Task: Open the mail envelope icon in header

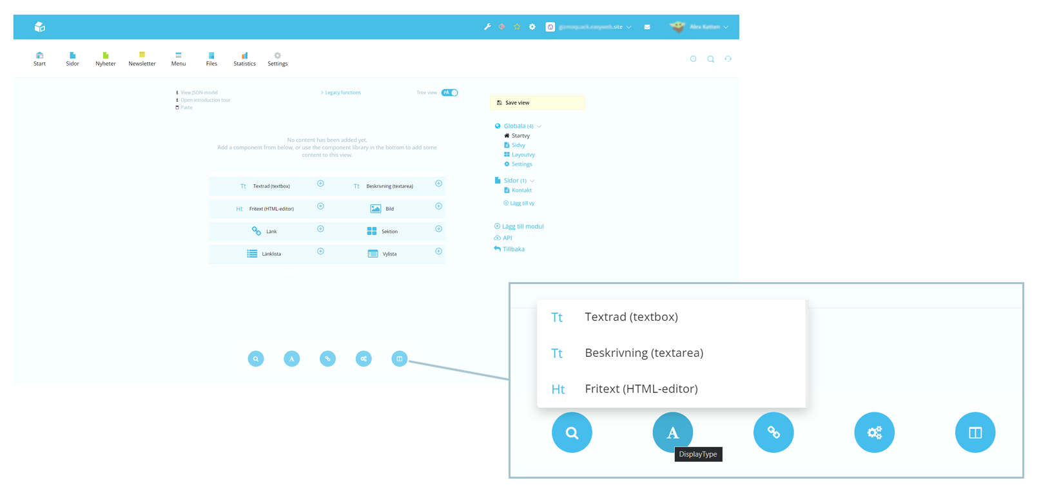Action: click(647, 27)
